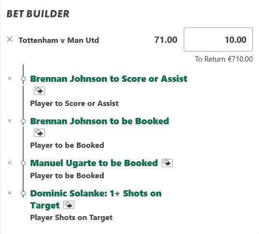259x234 pixels.
Task: Swap icon beside Manuel Ugarte to be Booked
Action: pyautogui.click(x=167, y=163)
